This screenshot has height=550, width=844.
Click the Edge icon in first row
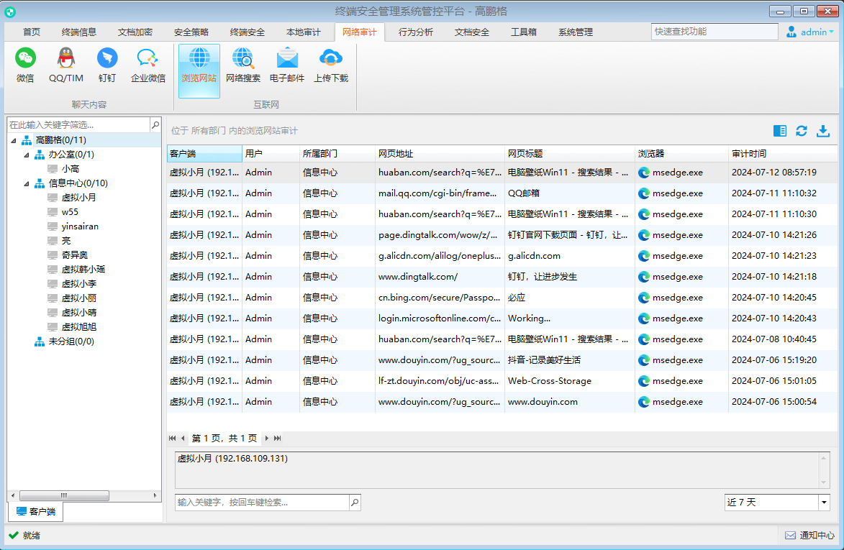(x=644, y=173)
